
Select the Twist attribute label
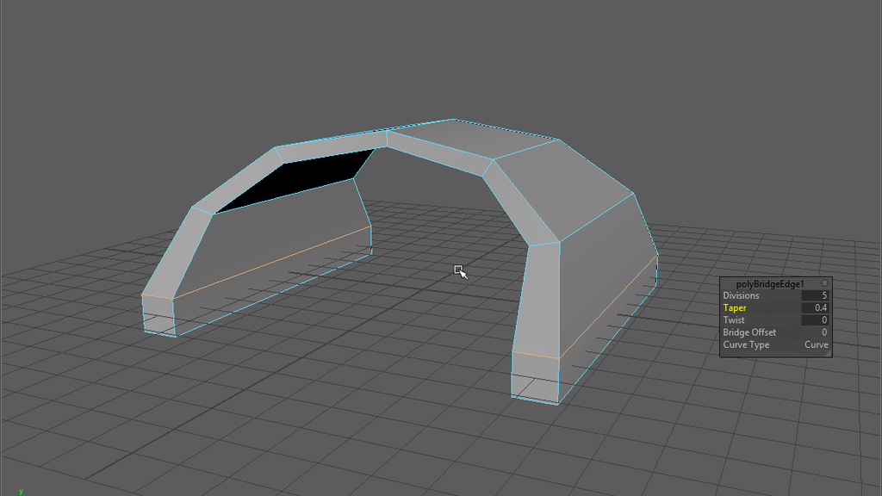734,320
